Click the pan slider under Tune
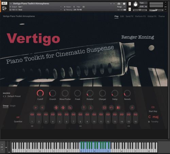The width and height of the screenshot is (170, 154). [140, 10]
